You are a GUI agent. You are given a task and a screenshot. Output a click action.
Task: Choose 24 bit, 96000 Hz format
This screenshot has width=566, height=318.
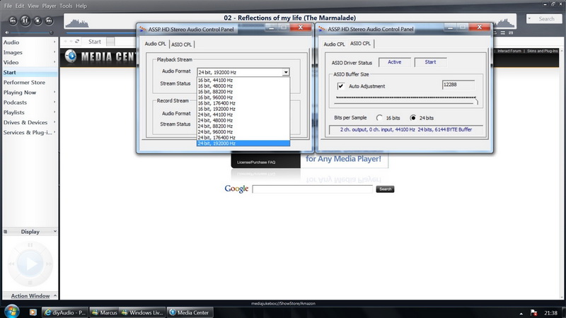tap(243, 132)
